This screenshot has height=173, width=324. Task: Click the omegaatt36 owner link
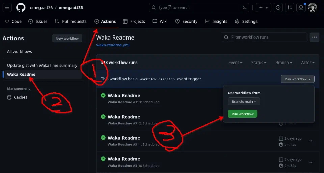[41, 8]
